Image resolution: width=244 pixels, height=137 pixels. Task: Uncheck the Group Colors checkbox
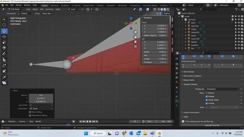(207, 100)
